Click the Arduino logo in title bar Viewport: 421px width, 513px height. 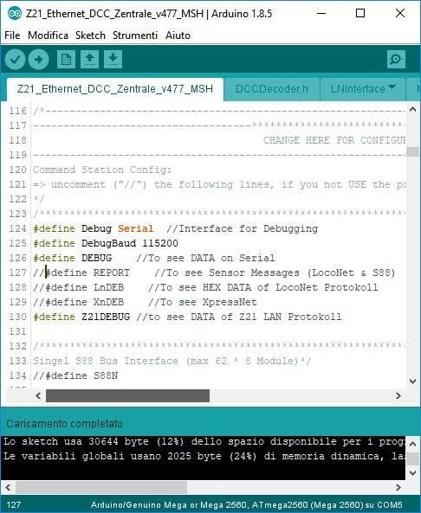click(x=15, y=14)
